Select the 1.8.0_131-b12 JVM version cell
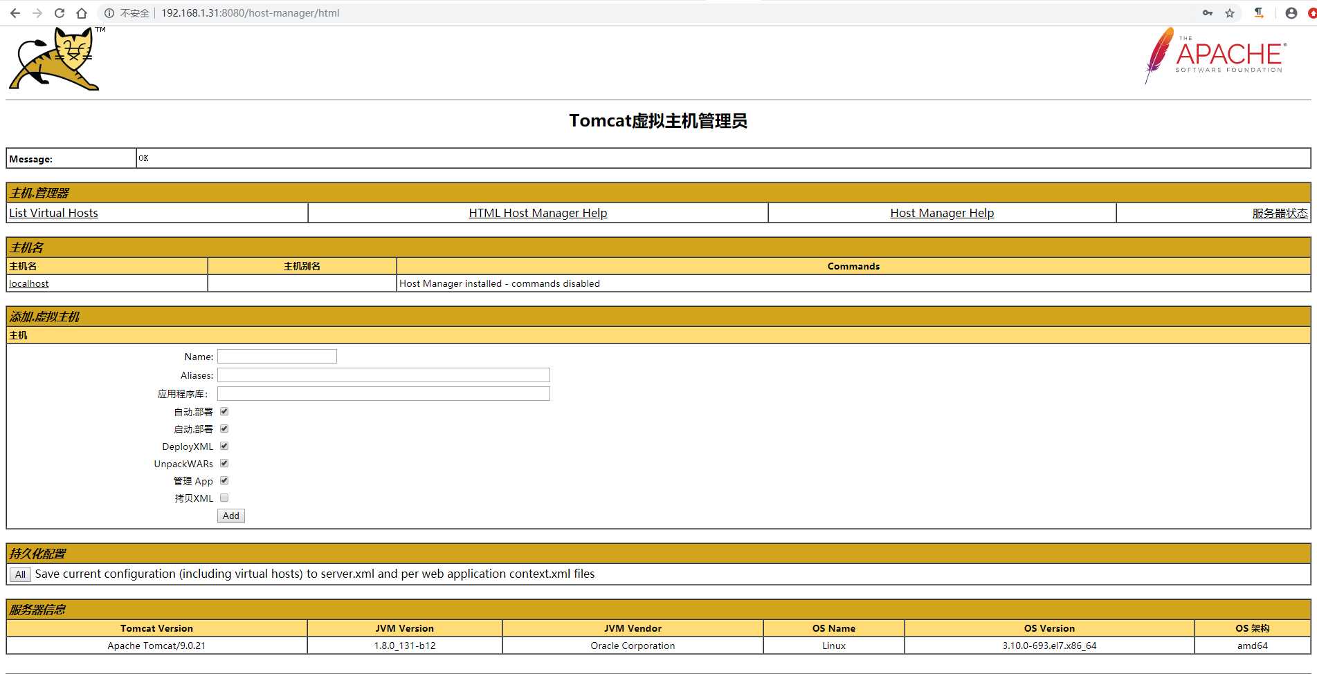The width and height of the screenshot is (1317, 678). tap(405, 646)
